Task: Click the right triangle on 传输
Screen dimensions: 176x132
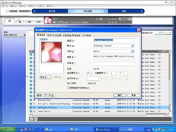Action: click(x=142, y=11)
